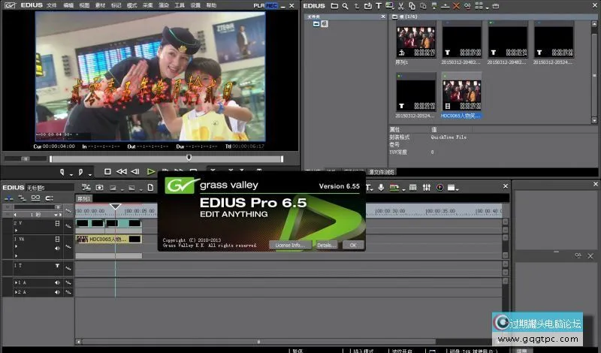Viewport: 601px width, 353px height.
Task: Step back one frame in the player
Action: pyautogui.click(x=135, y=172)
